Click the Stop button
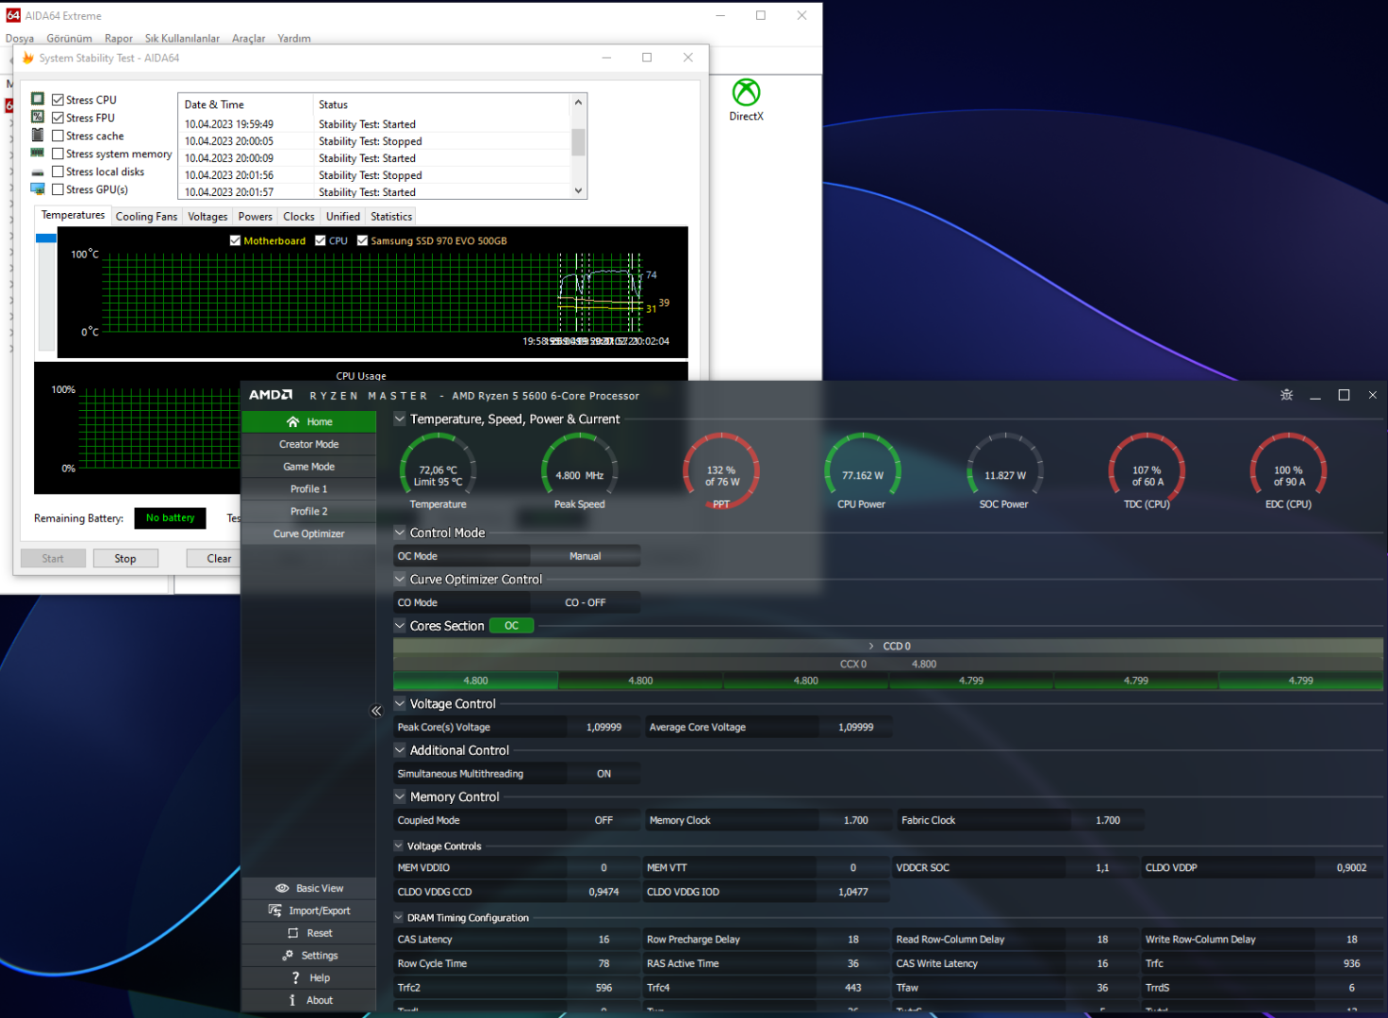The height and width of the screenshot is (1018, 1388). [x=125, y=558]
